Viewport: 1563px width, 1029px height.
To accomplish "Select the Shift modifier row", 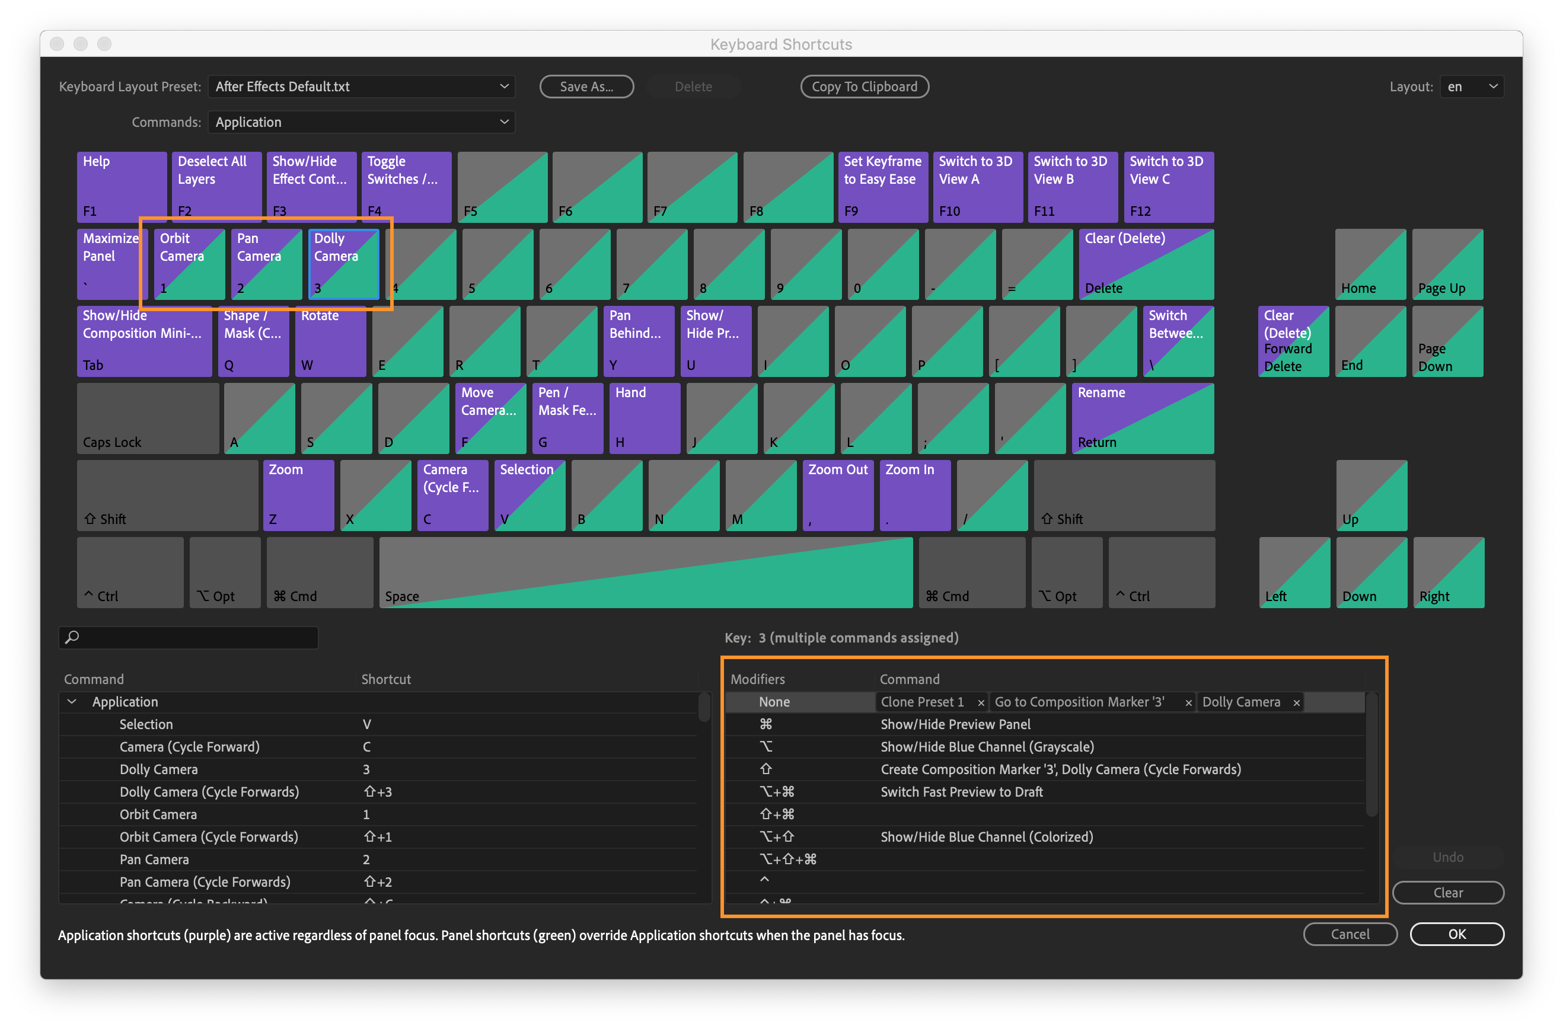I will click(x=765, y=769).
